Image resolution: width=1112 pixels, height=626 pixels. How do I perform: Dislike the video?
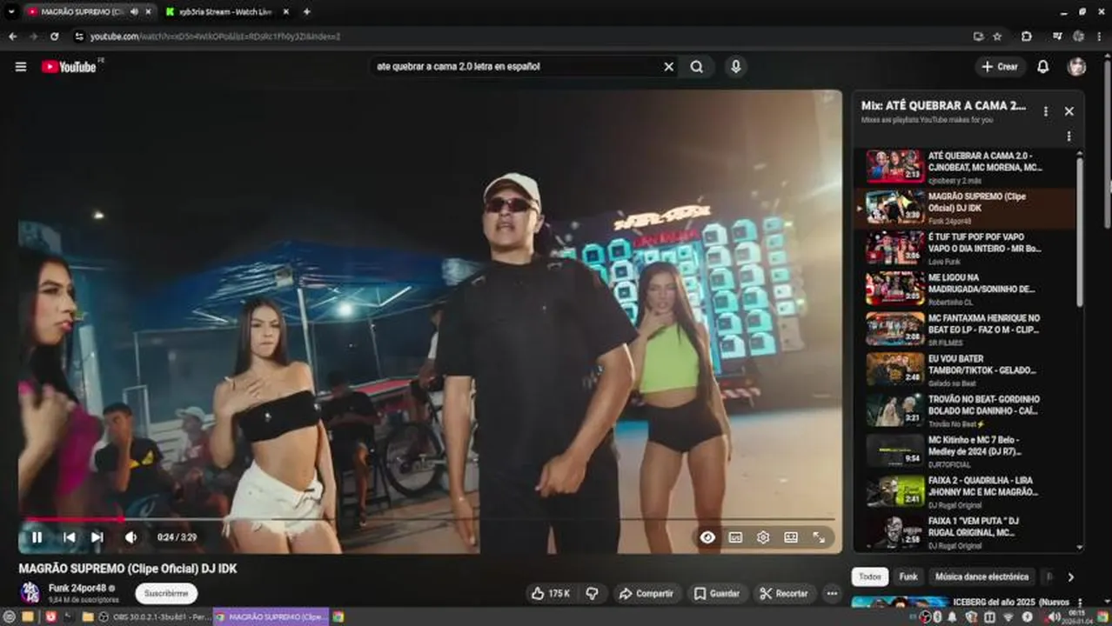[x=593, y=594]
